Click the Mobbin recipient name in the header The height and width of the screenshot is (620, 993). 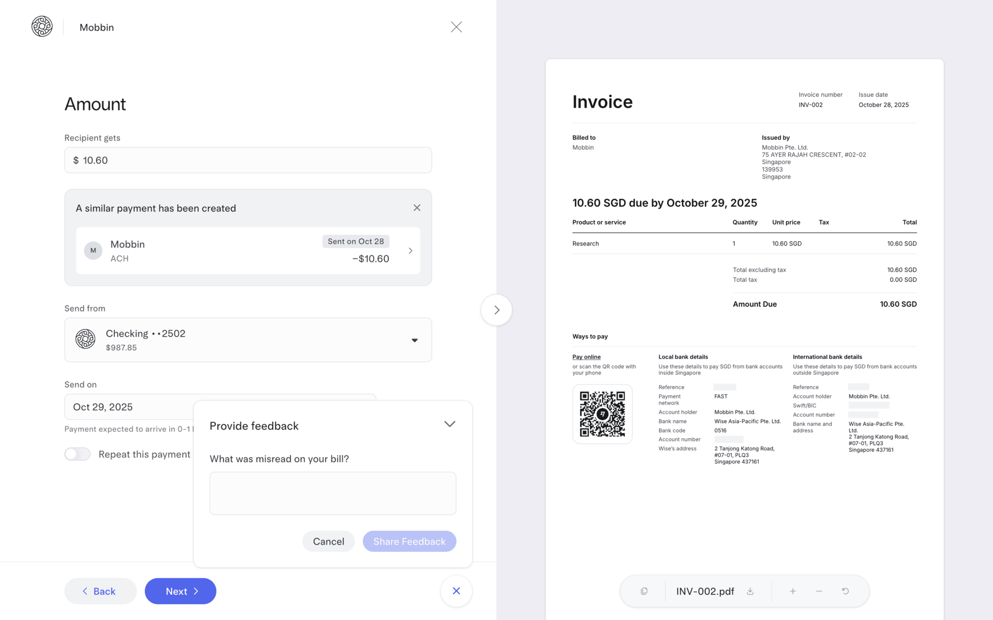tap(97, 27)
